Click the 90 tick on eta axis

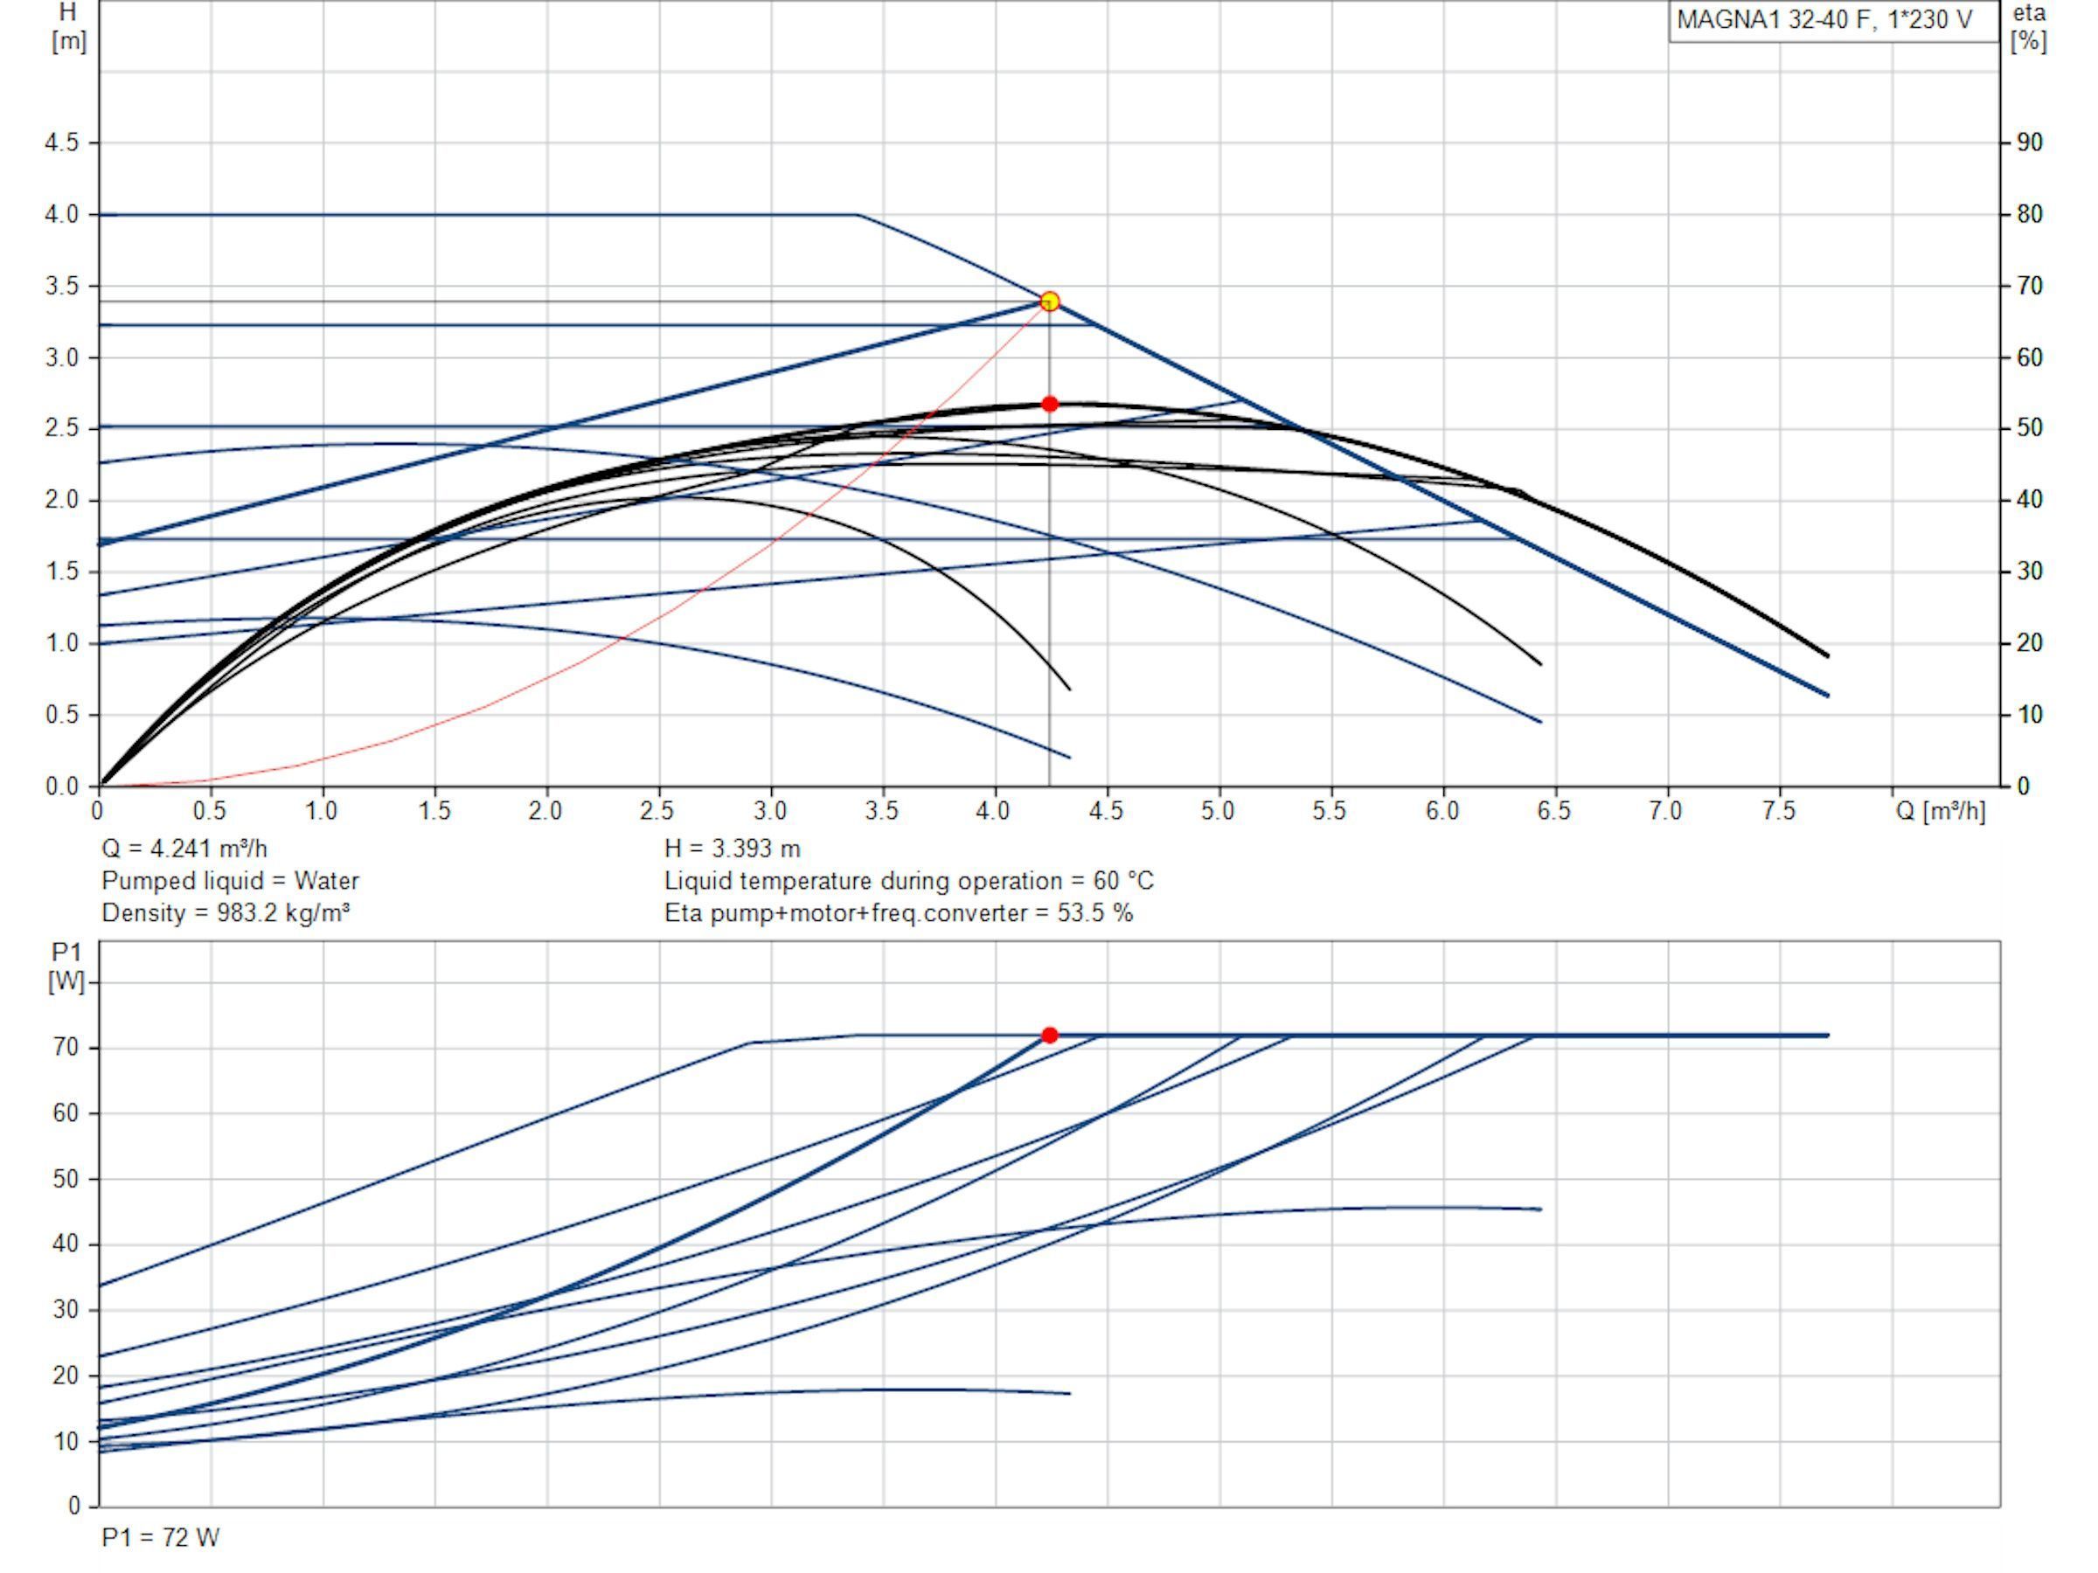coord(2030,142)
